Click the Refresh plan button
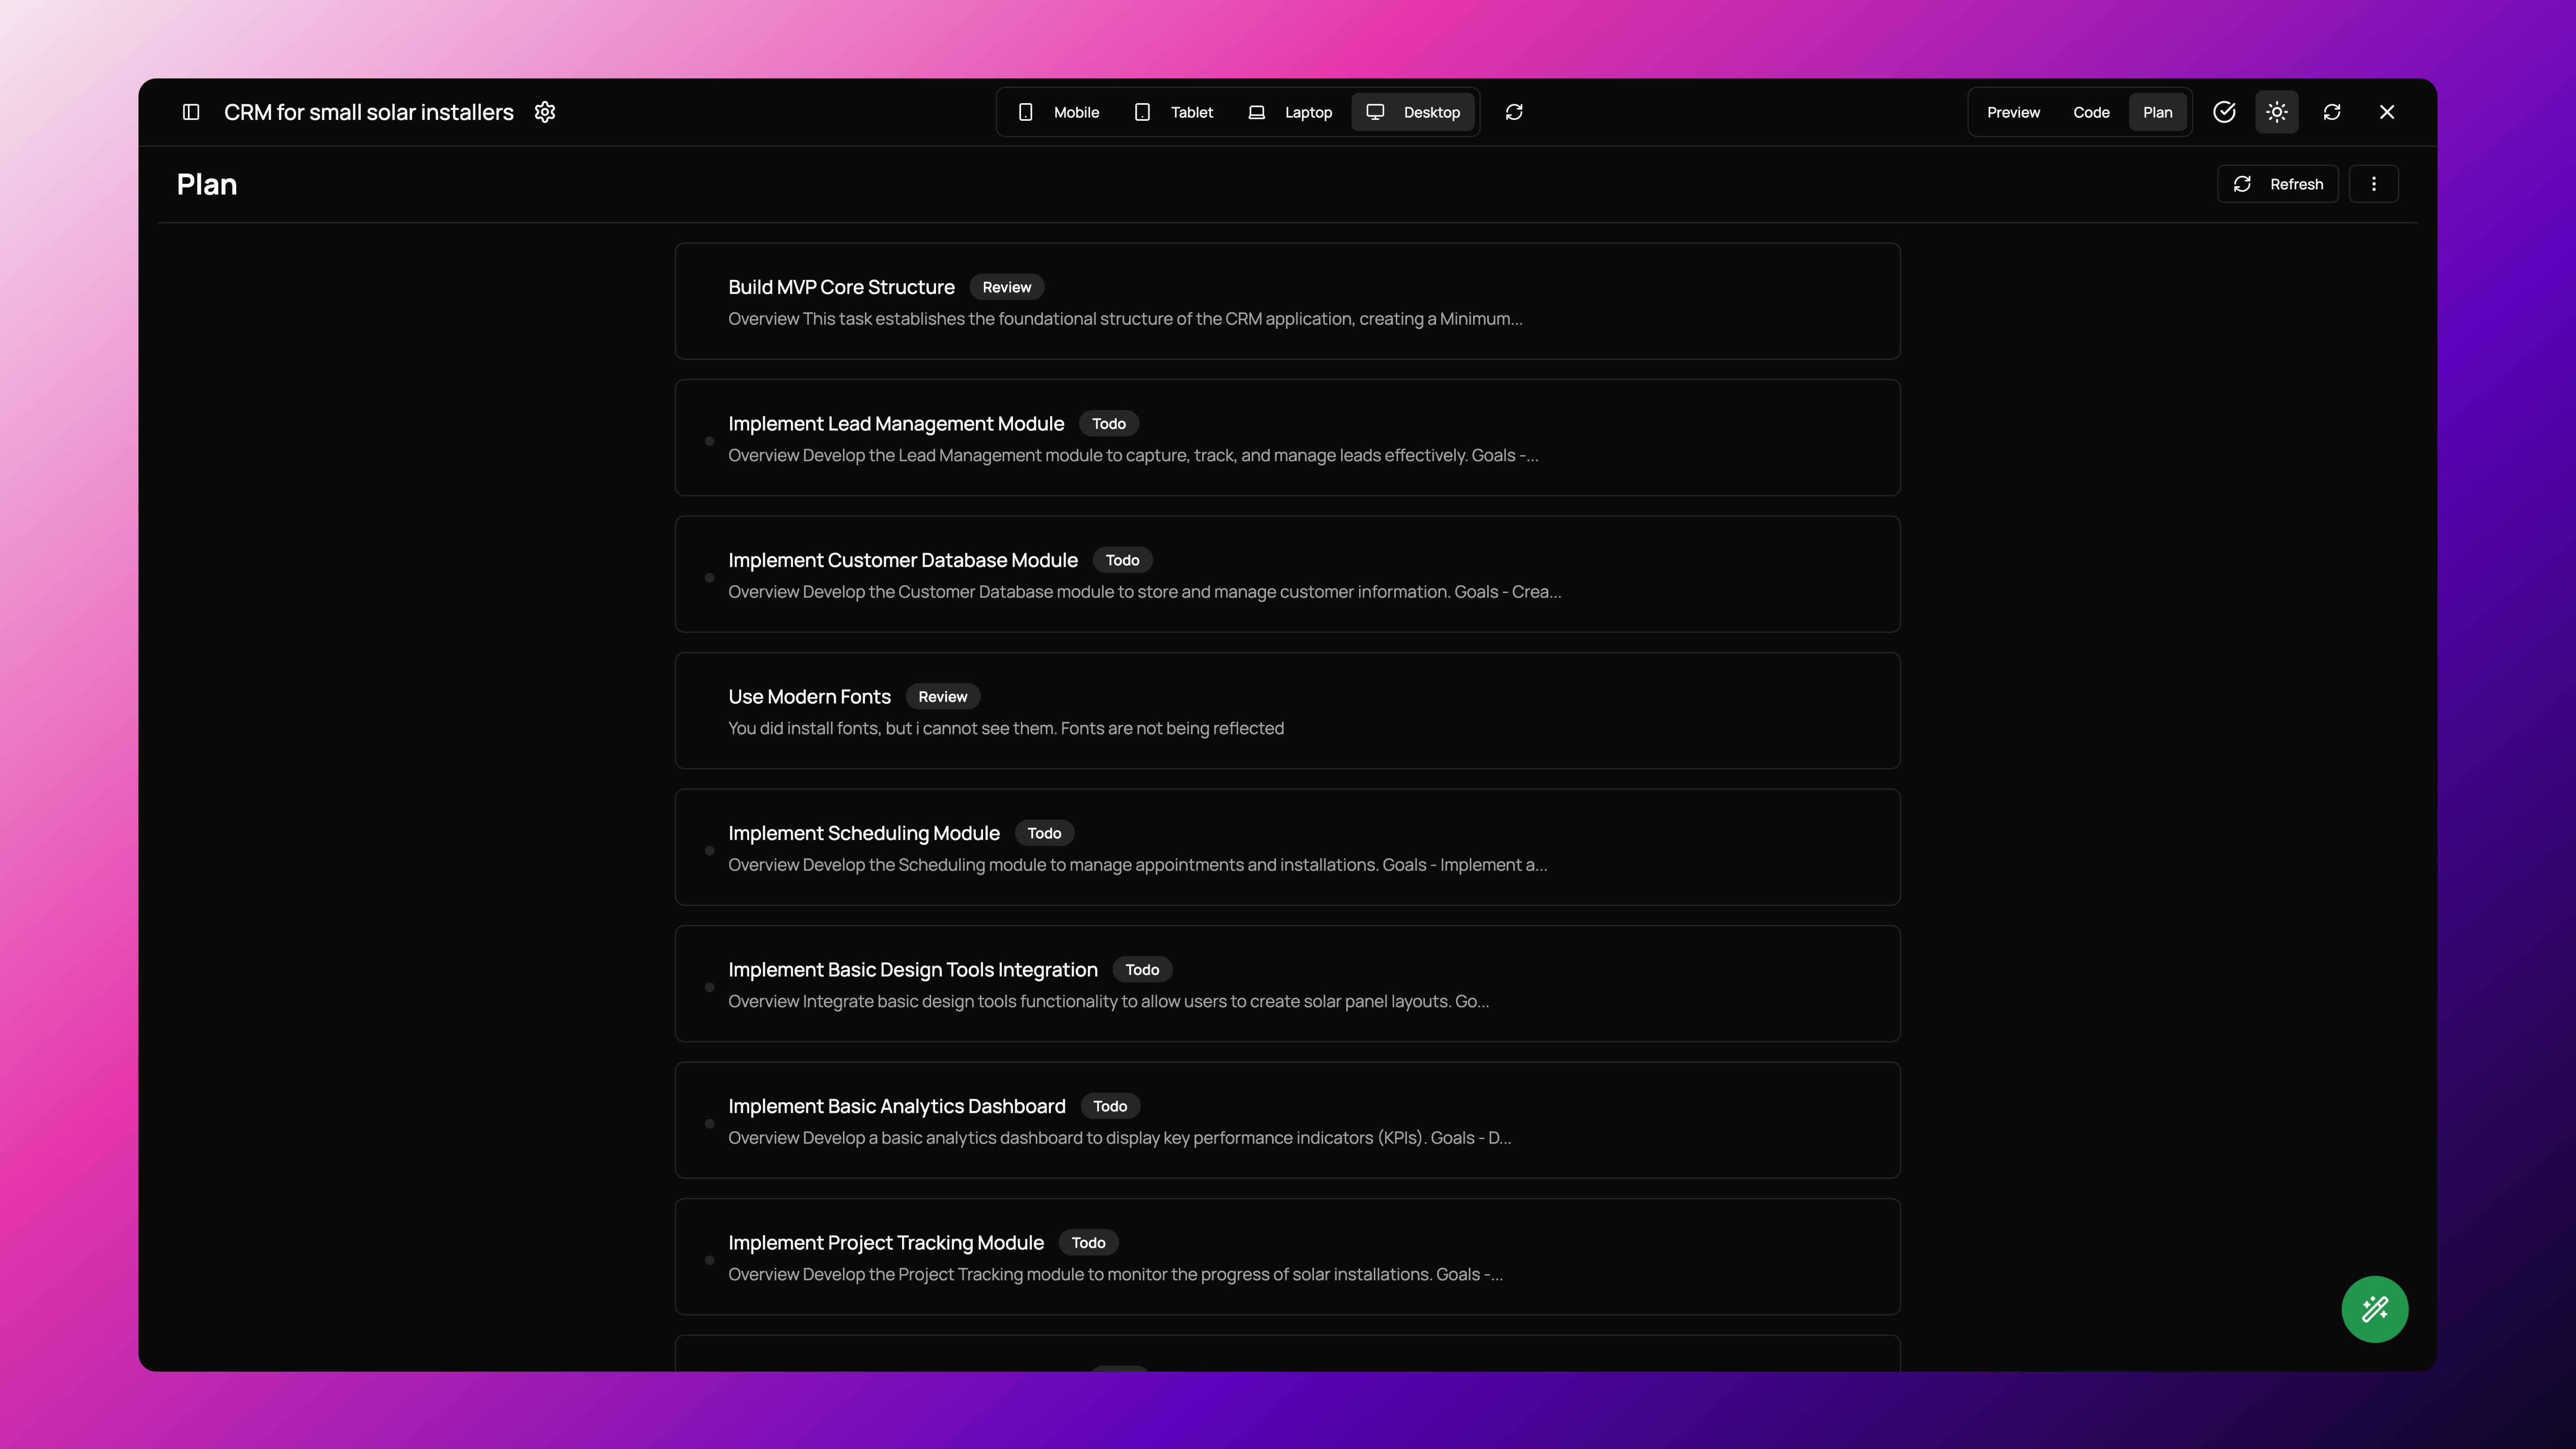This screenshot has width=2576, height=1449. point(2278,184)
